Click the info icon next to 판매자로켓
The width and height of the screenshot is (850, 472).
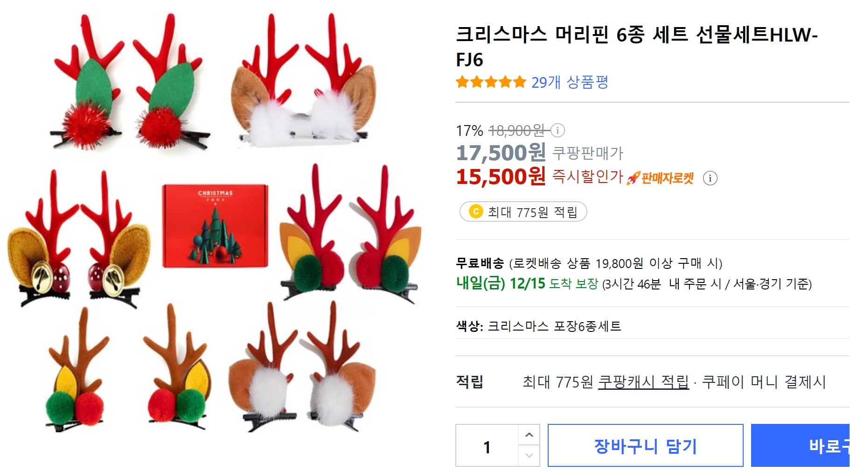tap(711, 177)
